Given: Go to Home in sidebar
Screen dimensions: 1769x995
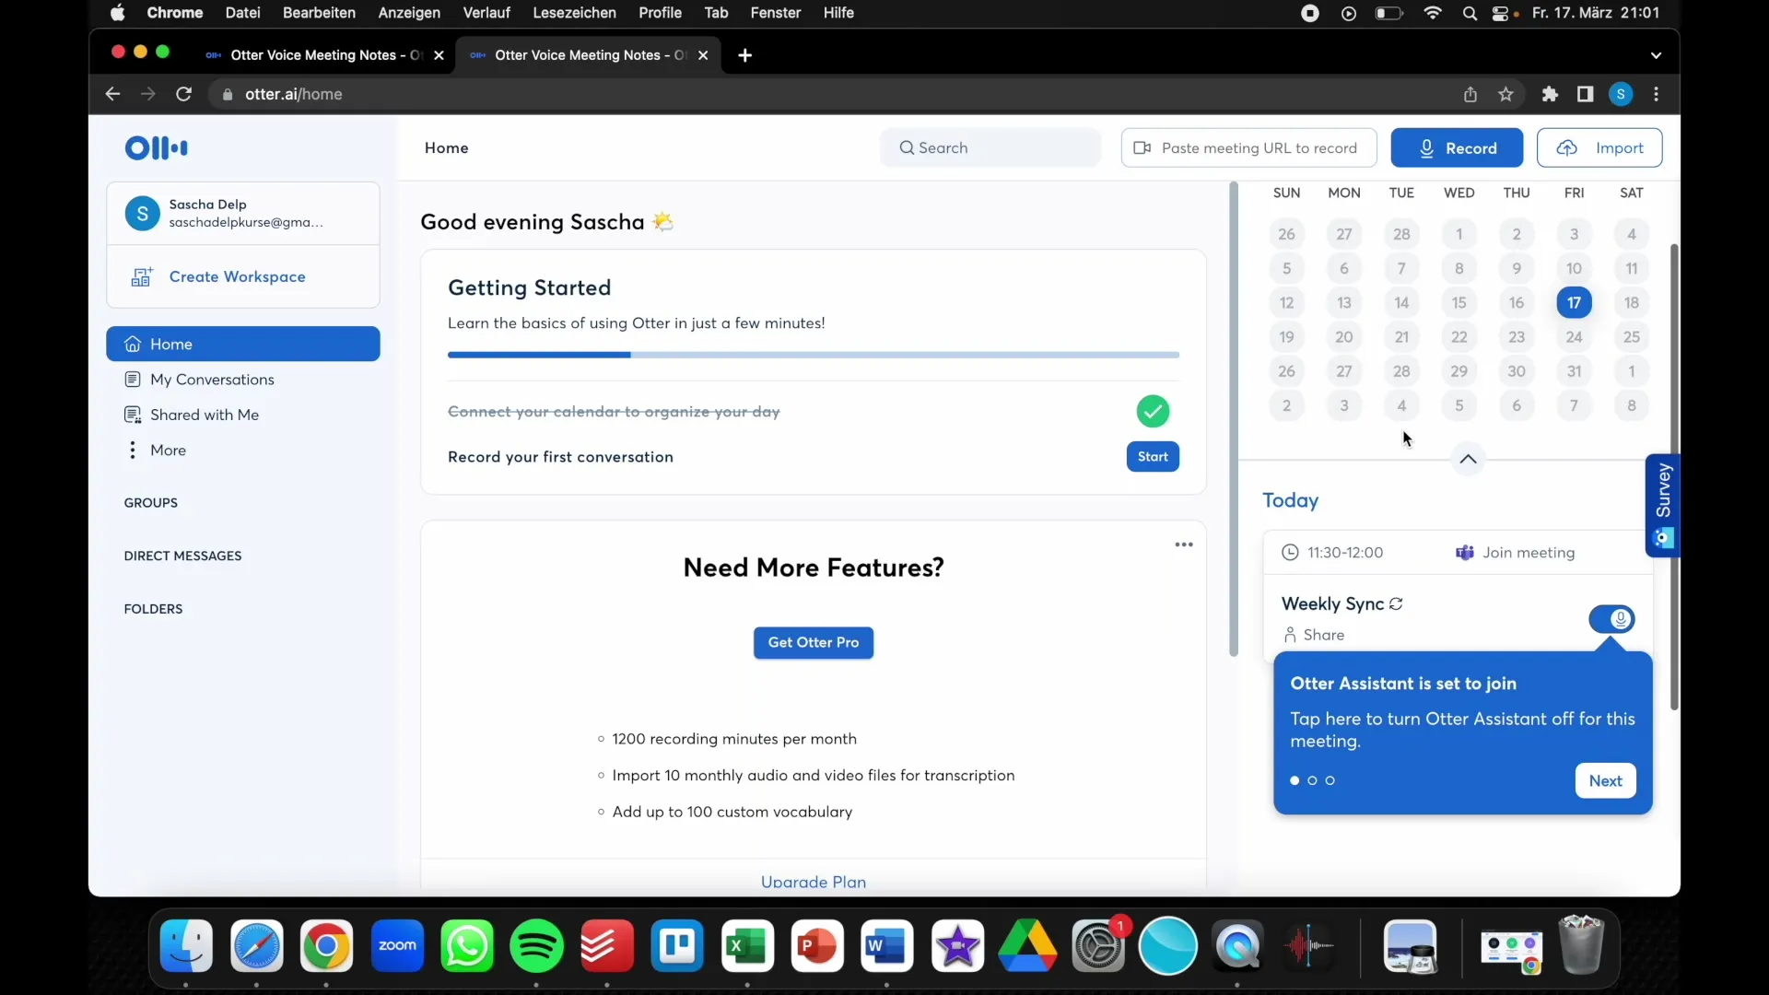Looking at the screenshot, I should click(243, 344).
